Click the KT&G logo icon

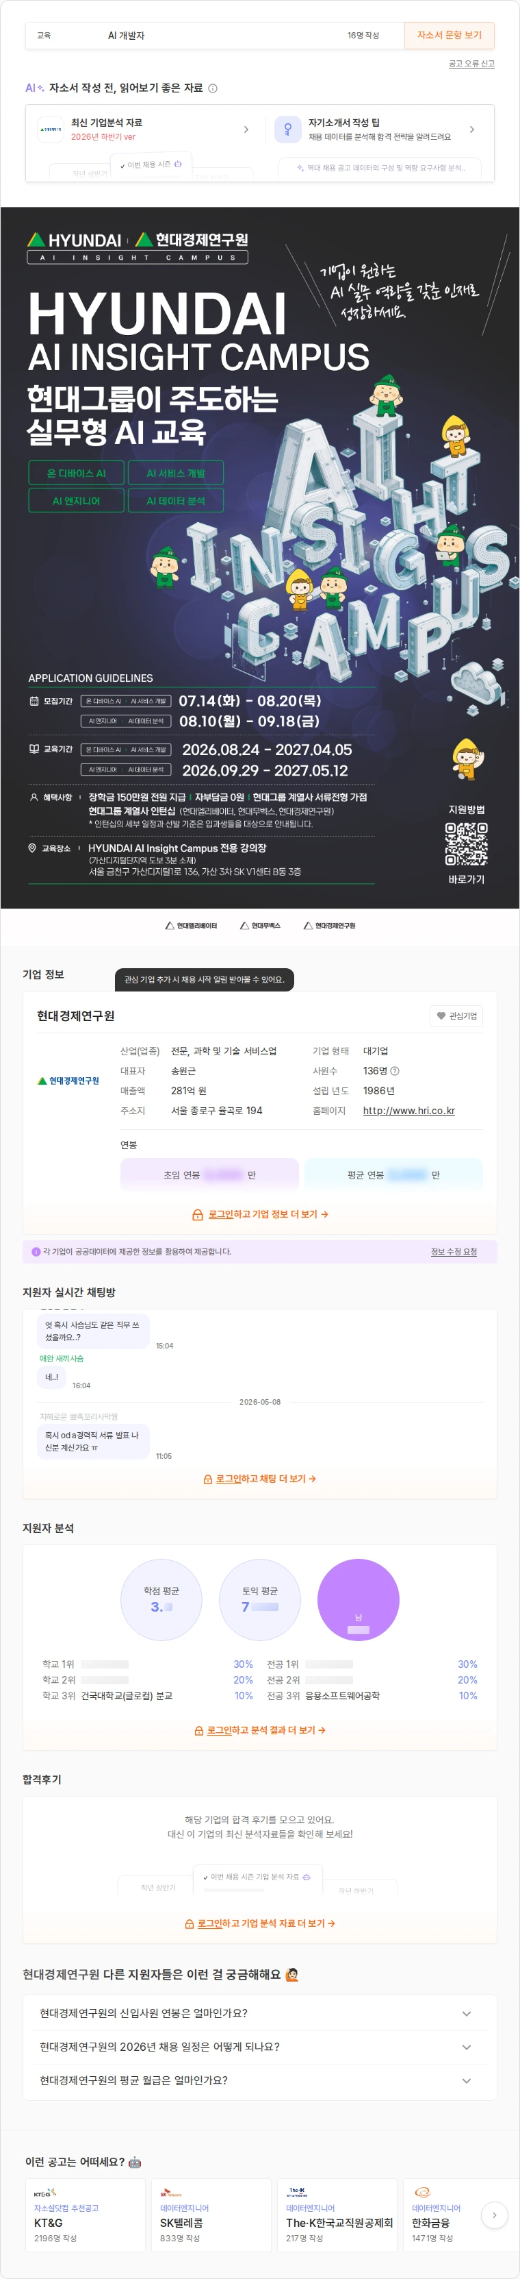pyautogui.click(x=45, y=2193)
